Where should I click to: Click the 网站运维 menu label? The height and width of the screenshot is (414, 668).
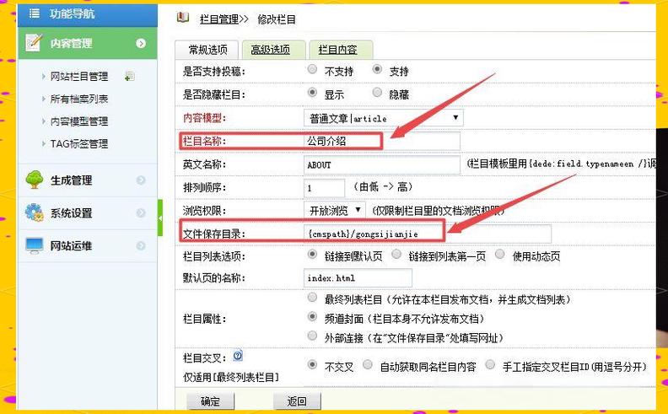[72, 245]
